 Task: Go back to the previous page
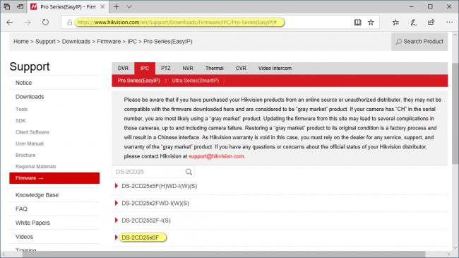pos(10,23)
